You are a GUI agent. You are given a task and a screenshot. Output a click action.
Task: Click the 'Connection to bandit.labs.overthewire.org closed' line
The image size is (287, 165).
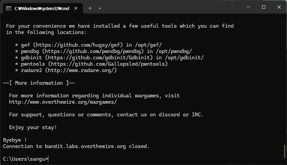click(76, 146)
